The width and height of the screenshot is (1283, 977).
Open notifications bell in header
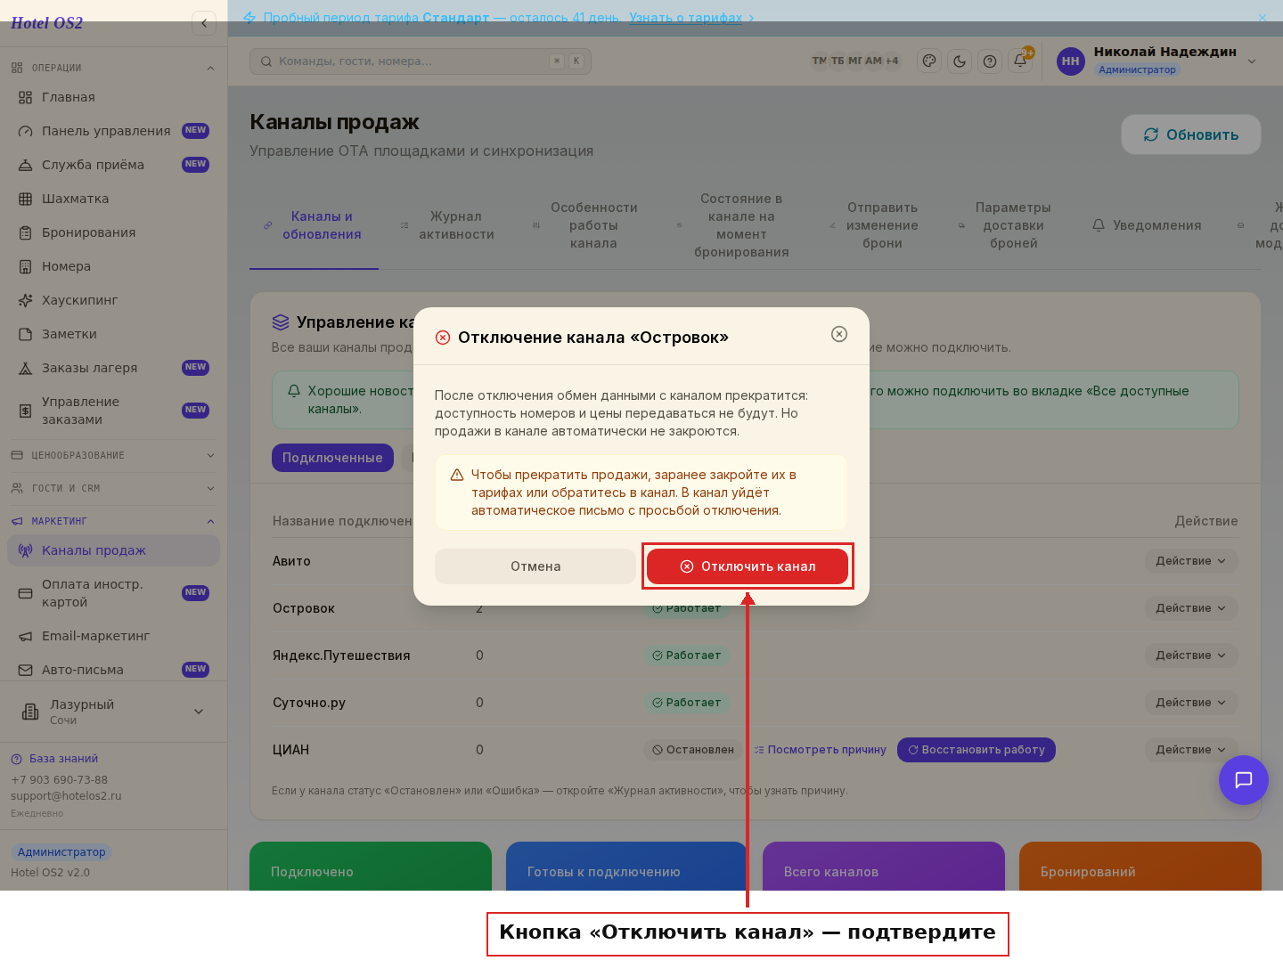(1020, 61)
